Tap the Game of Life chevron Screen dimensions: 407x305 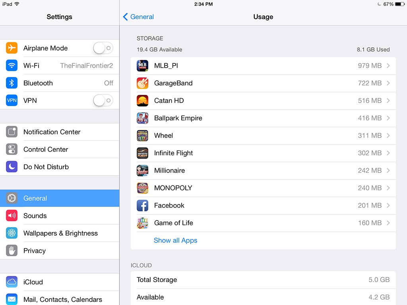[388, 223]
